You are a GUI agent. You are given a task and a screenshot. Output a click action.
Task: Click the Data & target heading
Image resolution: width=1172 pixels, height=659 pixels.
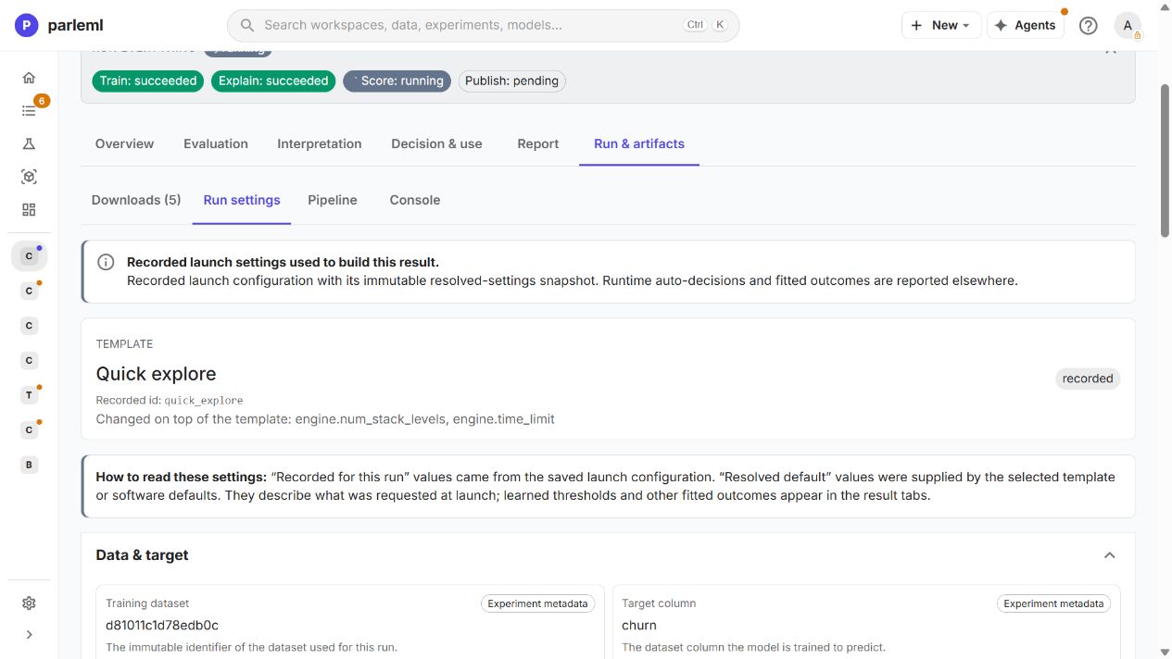click(142, 555)
